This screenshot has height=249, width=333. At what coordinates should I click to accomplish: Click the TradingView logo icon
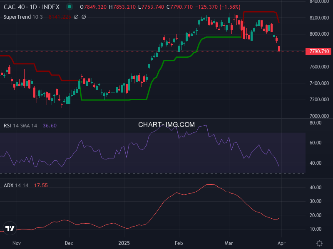[x=10, y=228]
